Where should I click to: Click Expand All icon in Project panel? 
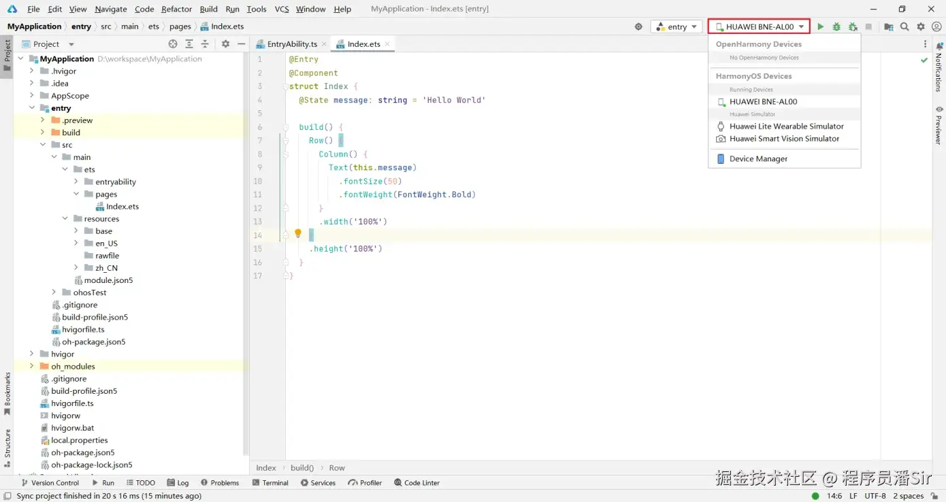(189, 44)
